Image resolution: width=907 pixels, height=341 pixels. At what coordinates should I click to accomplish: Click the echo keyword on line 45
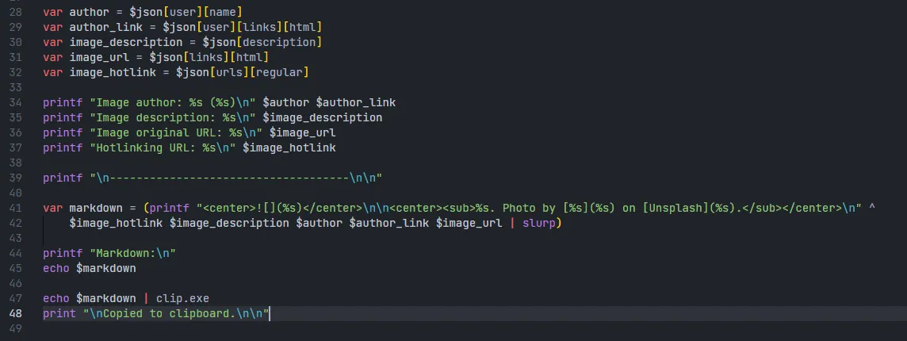tap(56, 269)
